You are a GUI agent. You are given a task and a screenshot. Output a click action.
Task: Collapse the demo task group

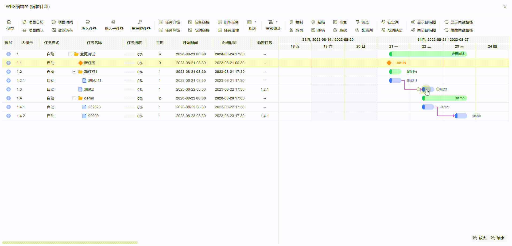(x=74, y=98)
